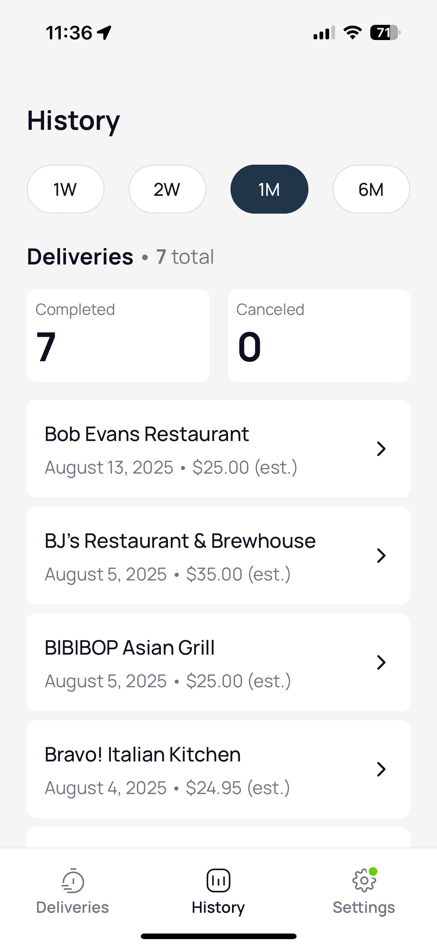Tap the Canceled deliveries count card
This screenshot has width=437, height=948.
pos(319,336)
